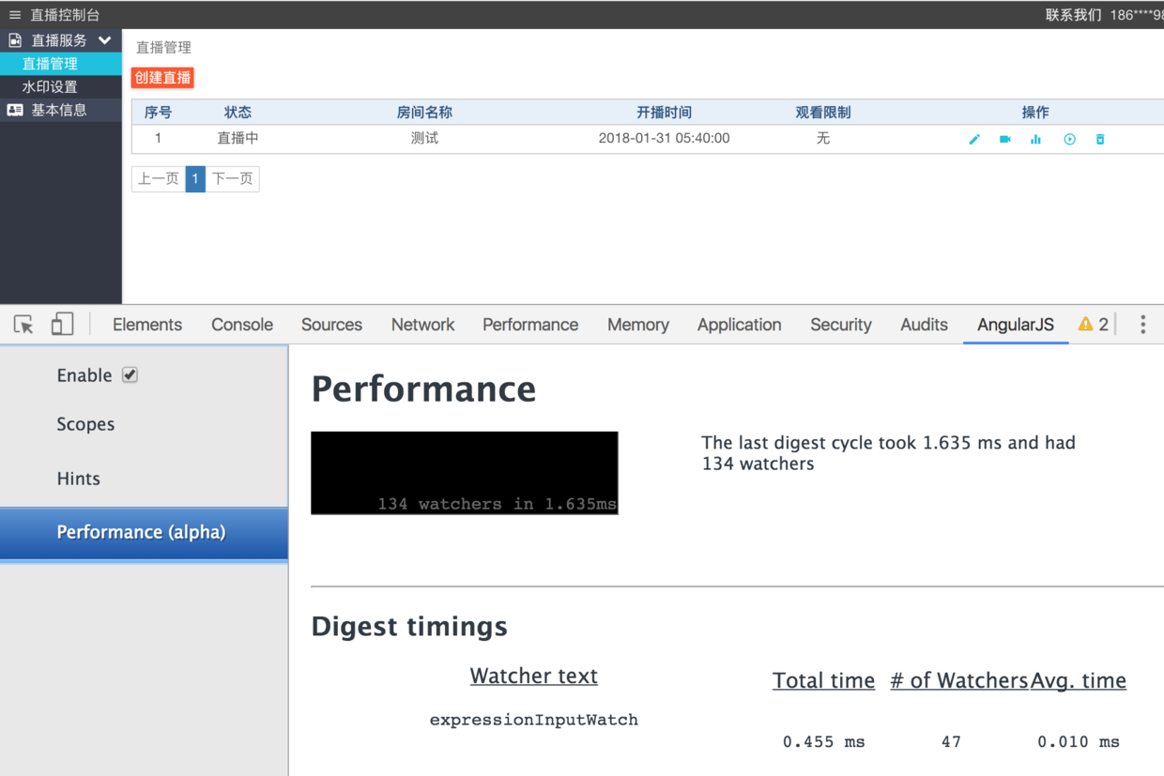Image resolution: width=1164 pixels, height=776 pixels.
Task: Open the 联系我们 link
Action: (x=1071, y=15)
